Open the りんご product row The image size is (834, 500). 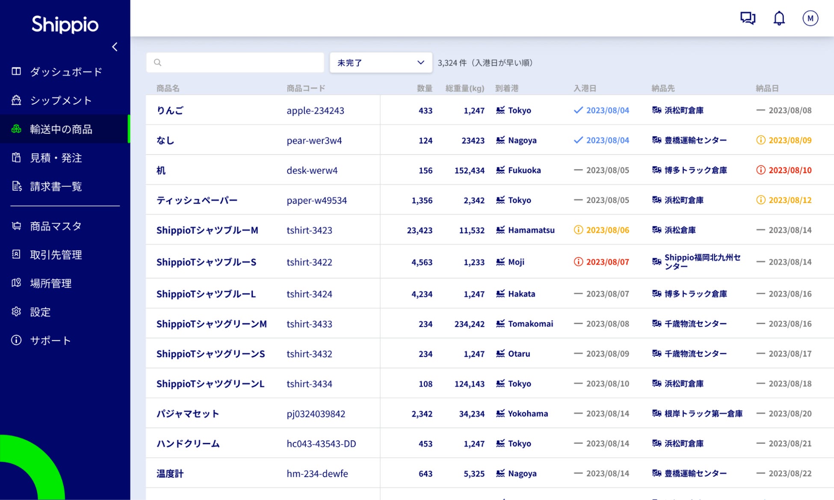coord(170,110)
